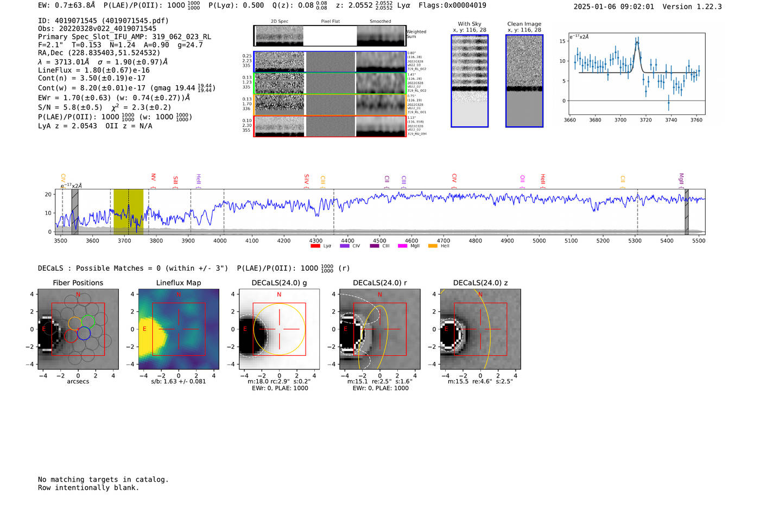This screenshot has width=760, height=517.
Task: Click the dark purple CIII legend swatch
Action: click(x=375, y=246)
